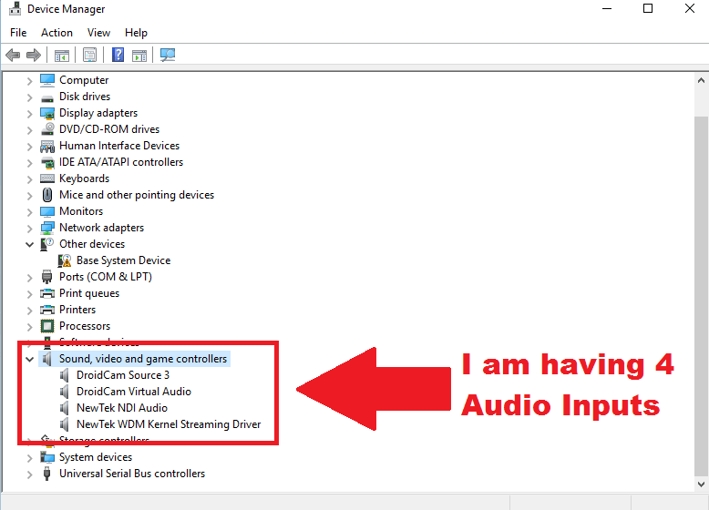The height and width of the screenshot is (510, 709).
Task: Click the DVD/CD-ROM drives icon
Action: tap(47, 129)
